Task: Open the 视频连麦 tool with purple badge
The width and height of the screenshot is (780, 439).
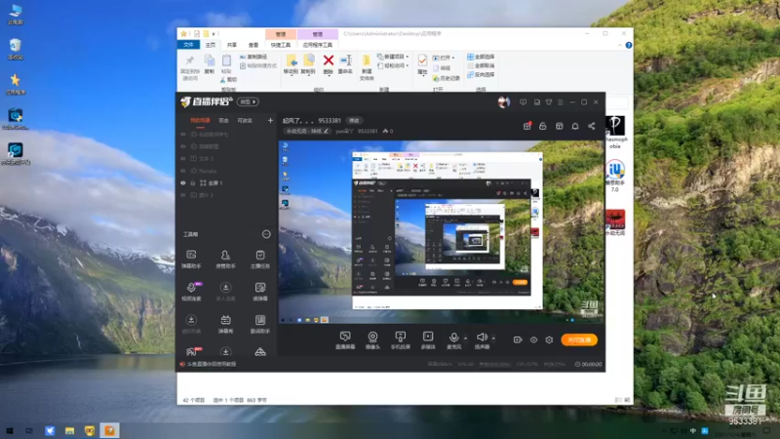Action: (x=191, y=292)
